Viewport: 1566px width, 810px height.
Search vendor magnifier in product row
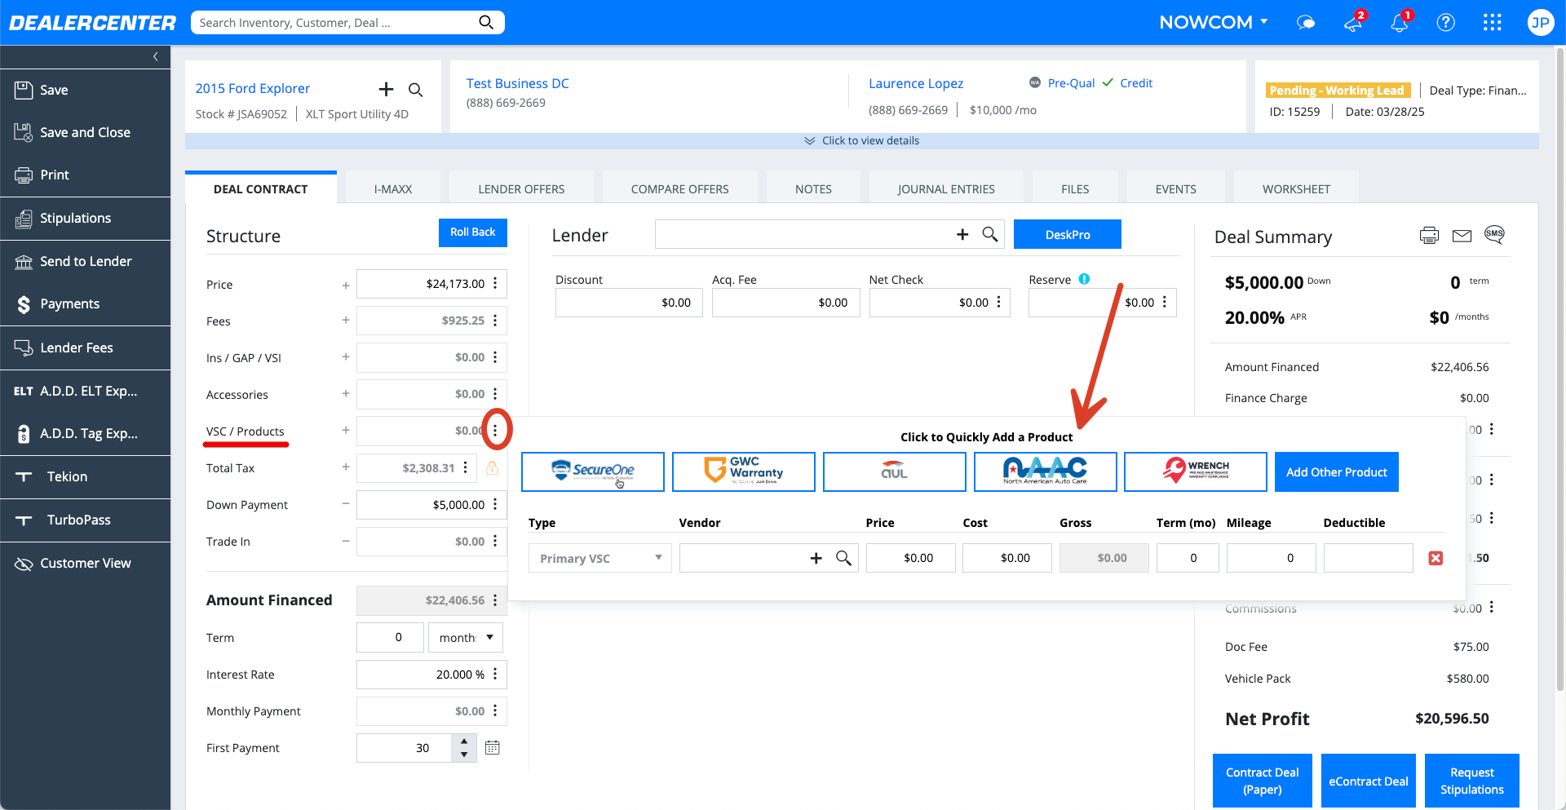coord(844,558)
